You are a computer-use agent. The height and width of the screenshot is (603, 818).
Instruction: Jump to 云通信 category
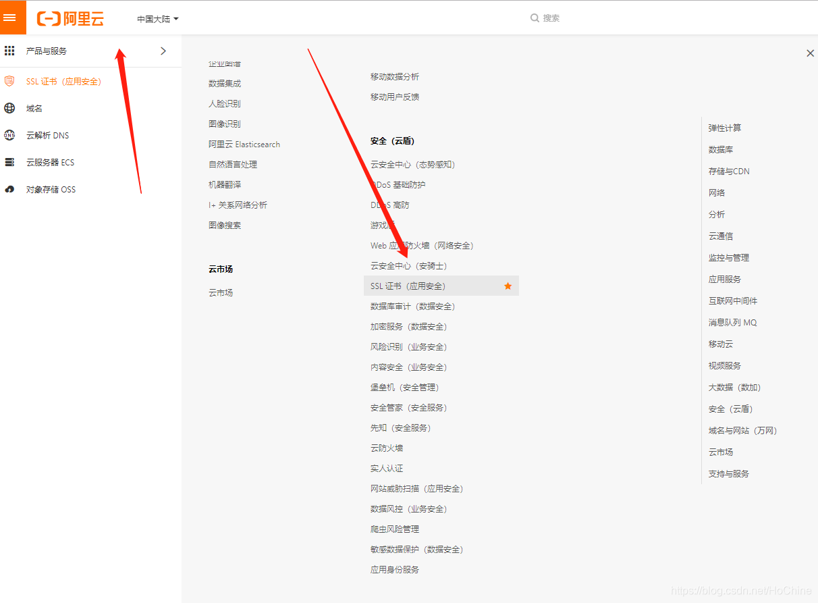click(721, 236)
